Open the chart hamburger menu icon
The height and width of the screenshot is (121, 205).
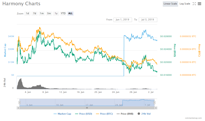[199, 4]
